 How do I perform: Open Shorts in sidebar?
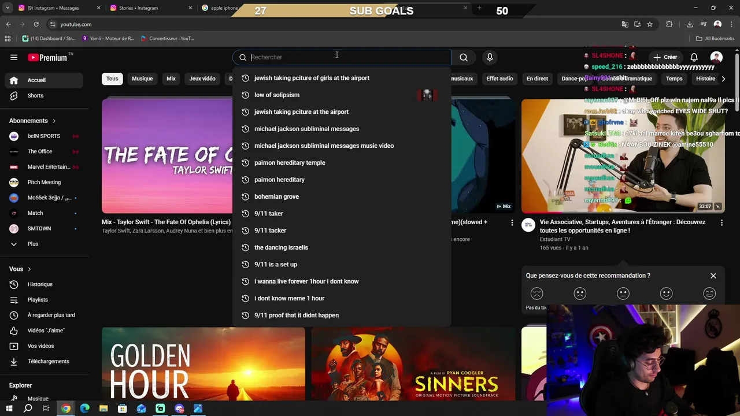tap(44, 95)
